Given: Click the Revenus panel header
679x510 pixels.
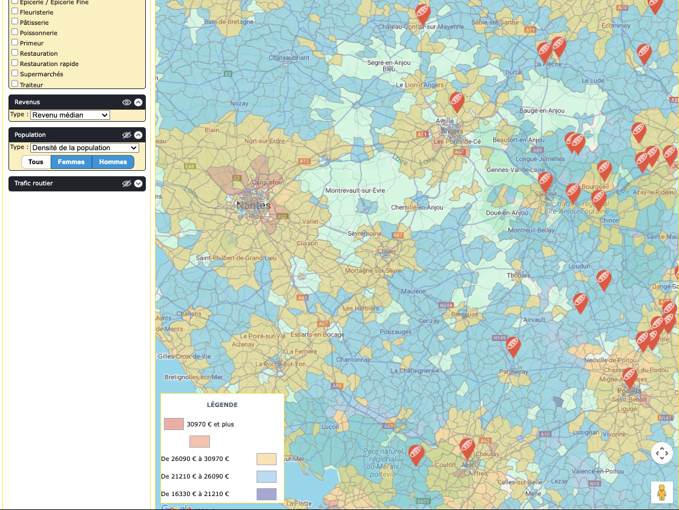Looking at the screenshot, I should click(77, 102).
